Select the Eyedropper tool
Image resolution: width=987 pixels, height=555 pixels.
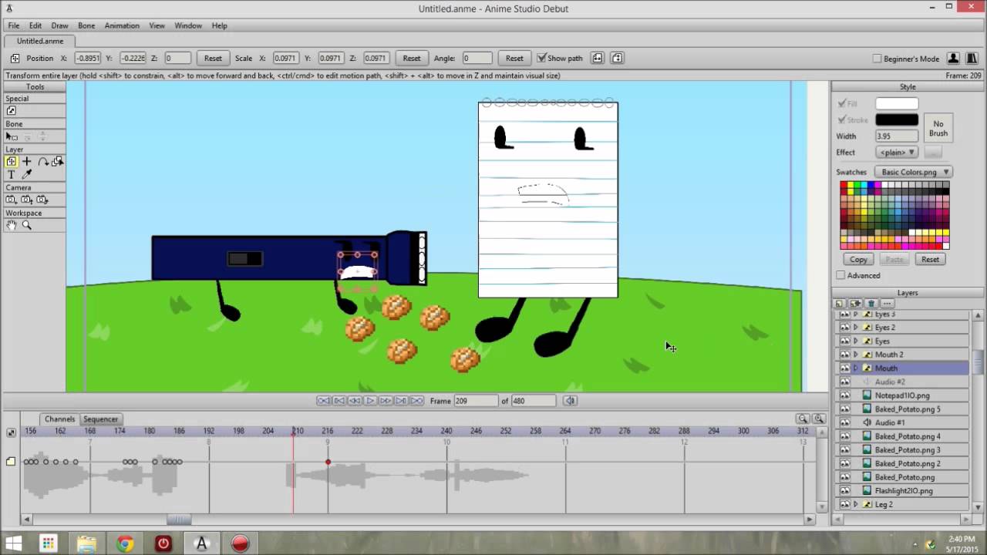(x=27, y=175)
